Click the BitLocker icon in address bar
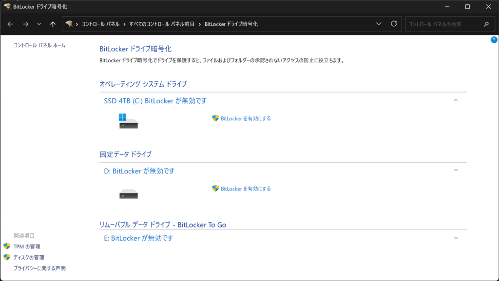 (x=69, y=24)
